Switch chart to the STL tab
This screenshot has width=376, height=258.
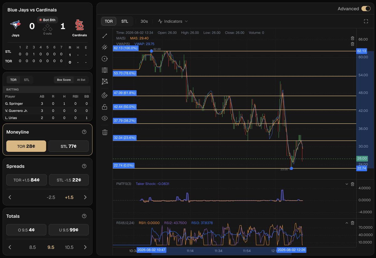[x=125, y=21]
